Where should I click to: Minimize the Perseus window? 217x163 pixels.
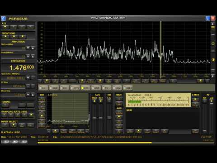point(208,19)
